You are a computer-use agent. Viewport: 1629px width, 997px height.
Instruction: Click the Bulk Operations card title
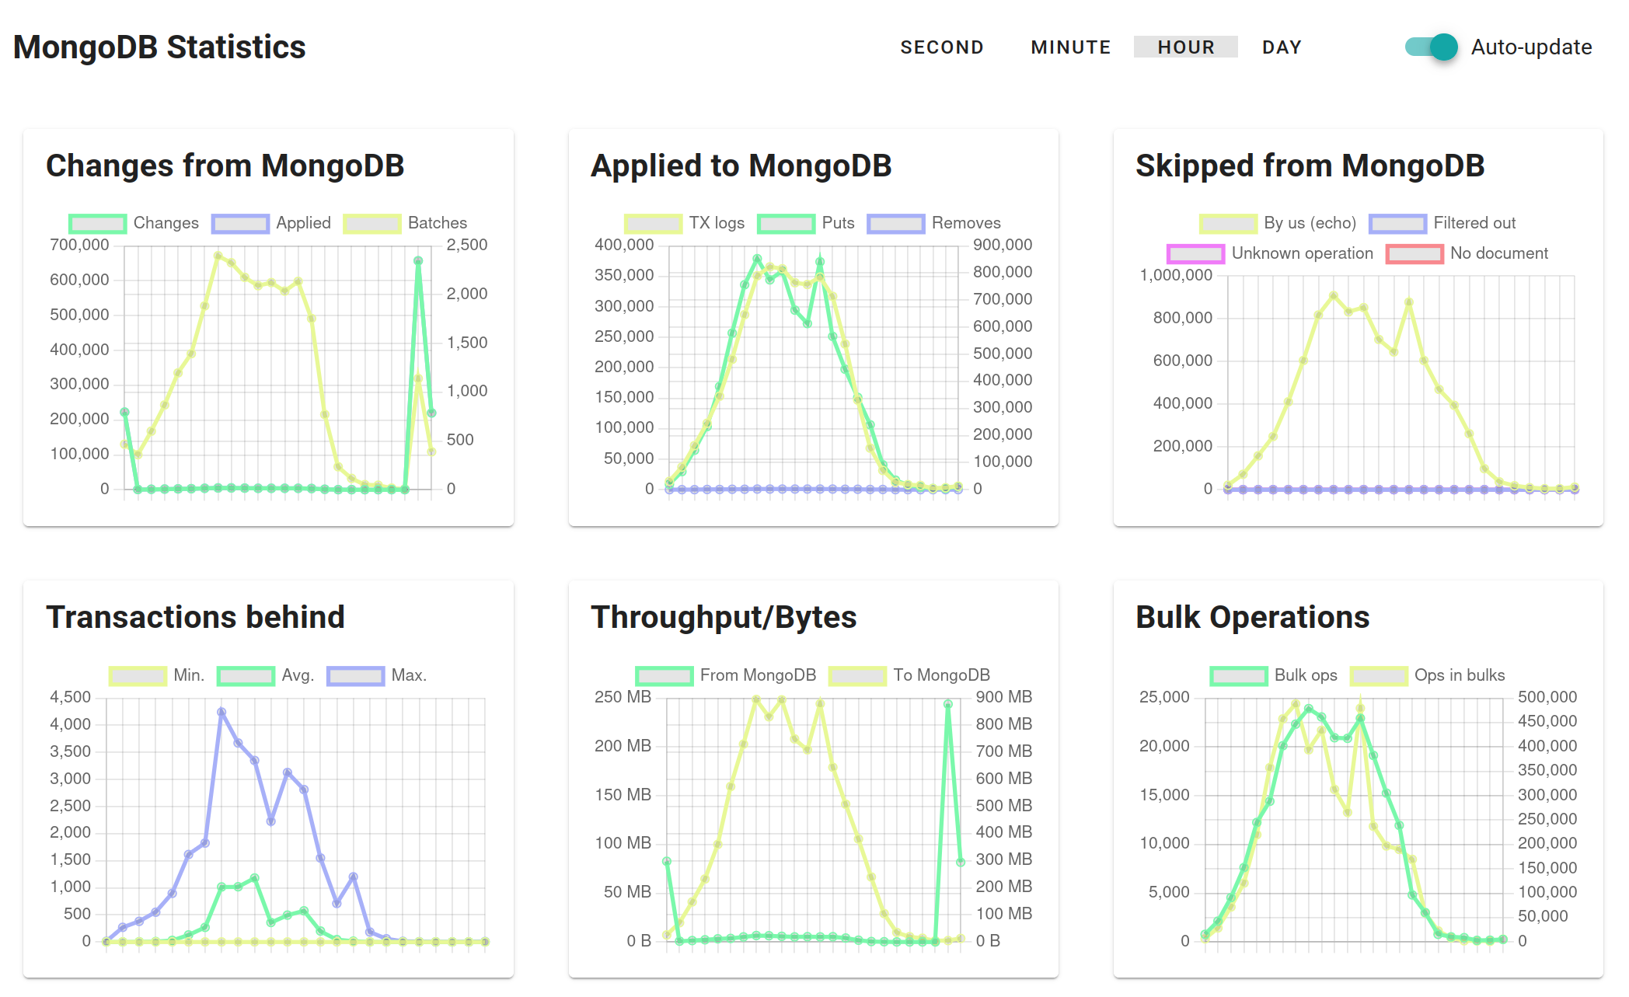click(1253, 617)
